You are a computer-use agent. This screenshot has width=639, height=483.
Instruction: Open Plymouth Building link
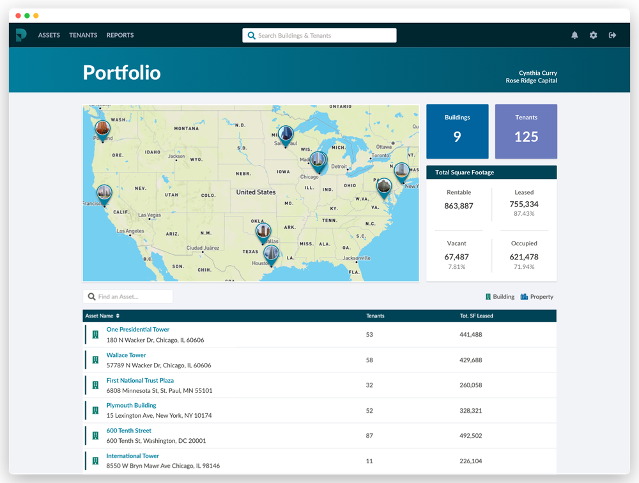click(131, 405)
